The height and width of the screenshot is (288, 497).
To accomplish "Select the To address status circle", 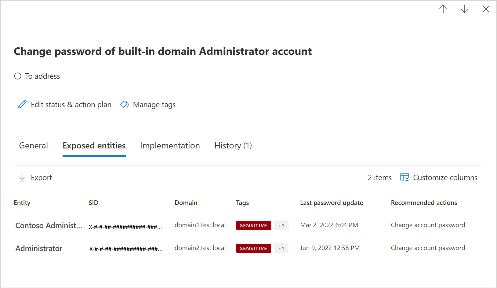I will [18, 76].
